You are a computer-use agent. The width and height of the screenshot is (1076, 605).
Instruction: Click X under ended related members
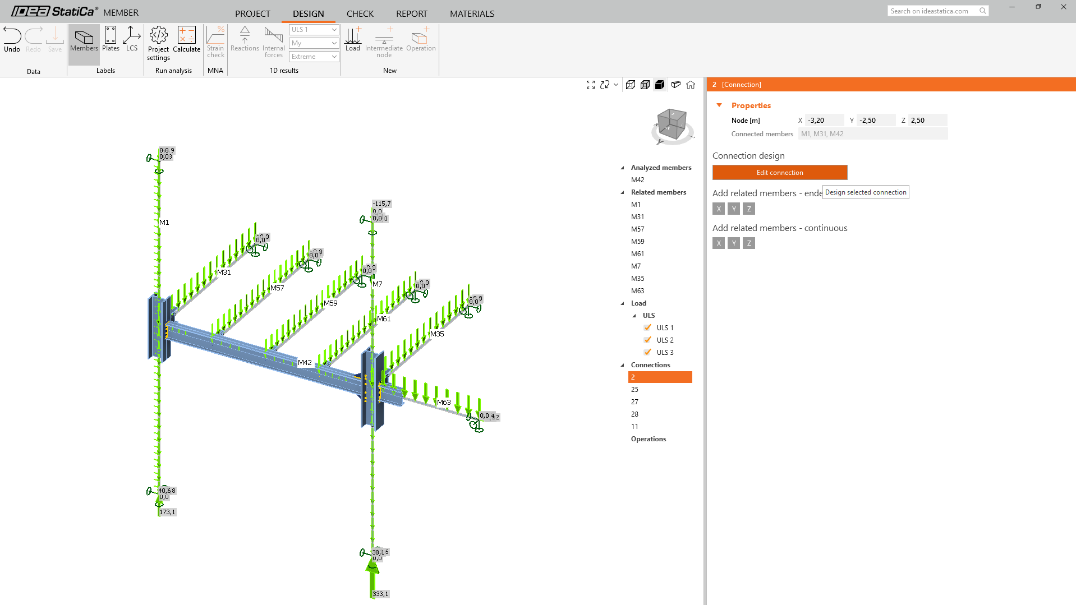(x=719, y=209)
